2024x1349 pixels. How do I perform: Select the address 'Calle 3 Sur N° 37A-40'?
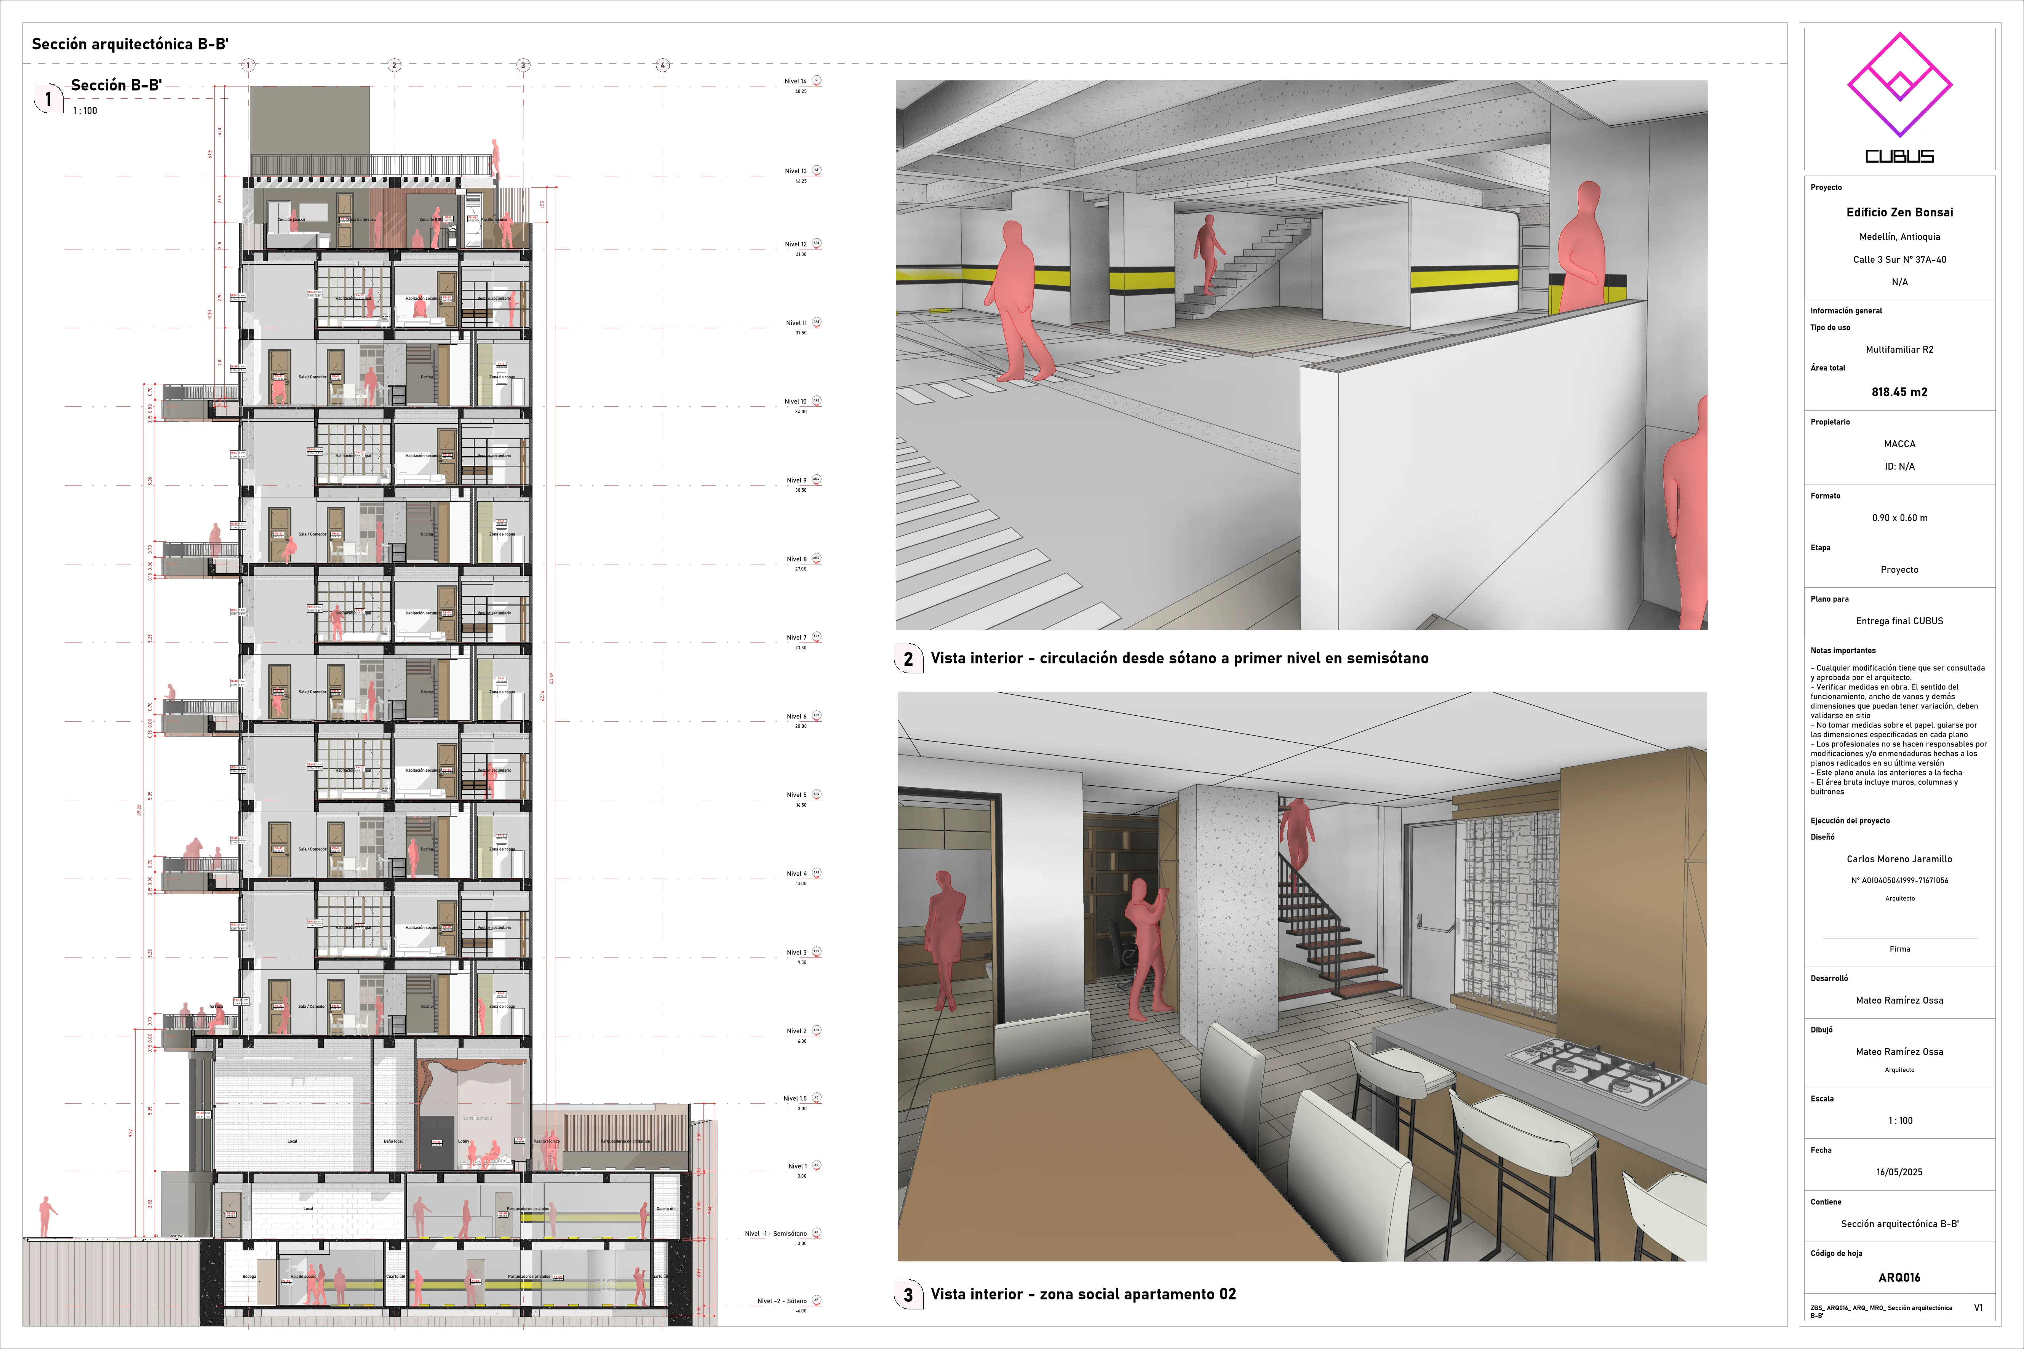pyautogui.click(x=1899, y=259)
